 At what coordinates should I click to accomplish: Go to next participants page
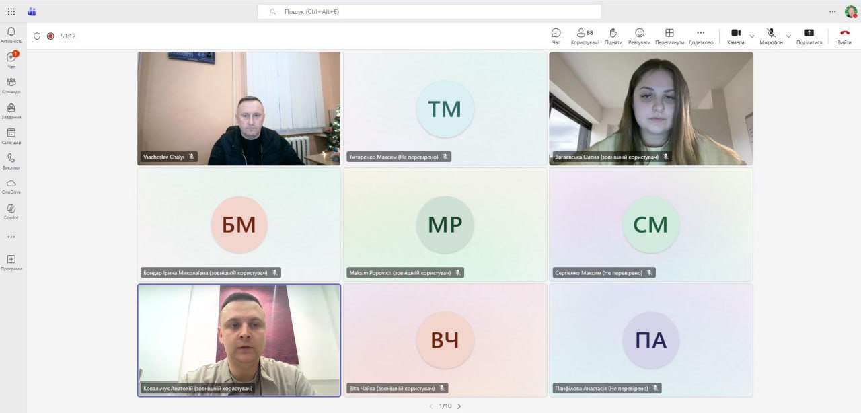(459, 406)
